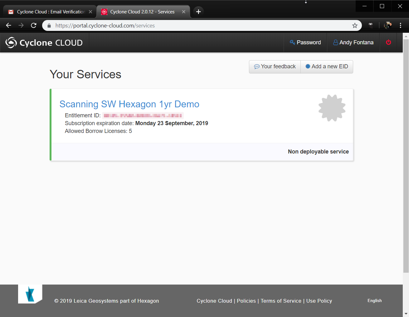
Task: Reload the current page
Action: 34,26
